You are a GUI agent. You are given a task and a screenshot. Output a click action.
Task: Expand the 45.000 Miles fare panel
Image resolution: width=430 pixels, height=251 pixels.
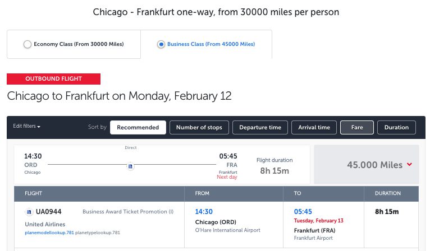[367, 165]
